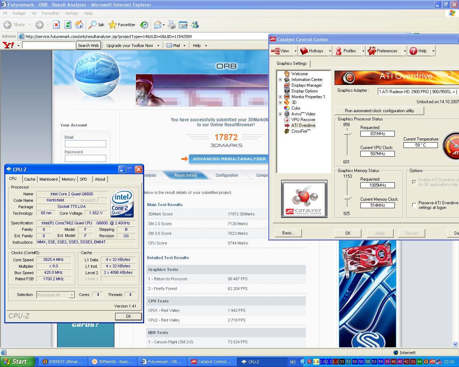The height and width of the screenshot is (367, 459).
Task: Click the green Refresh page icon
Action: point(68,25)
